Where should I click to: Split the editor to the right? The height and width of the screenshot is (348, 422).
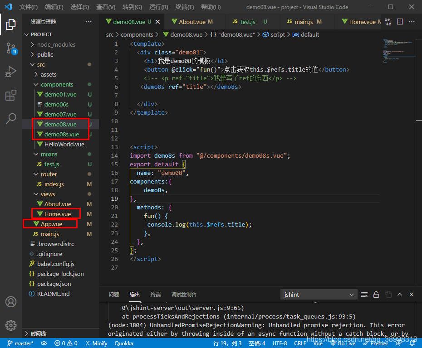click(400, 22)
